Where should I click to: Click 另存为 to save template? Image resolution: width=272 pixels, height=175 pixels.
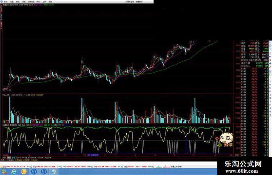pyautogui.click(x=18, y=158)
